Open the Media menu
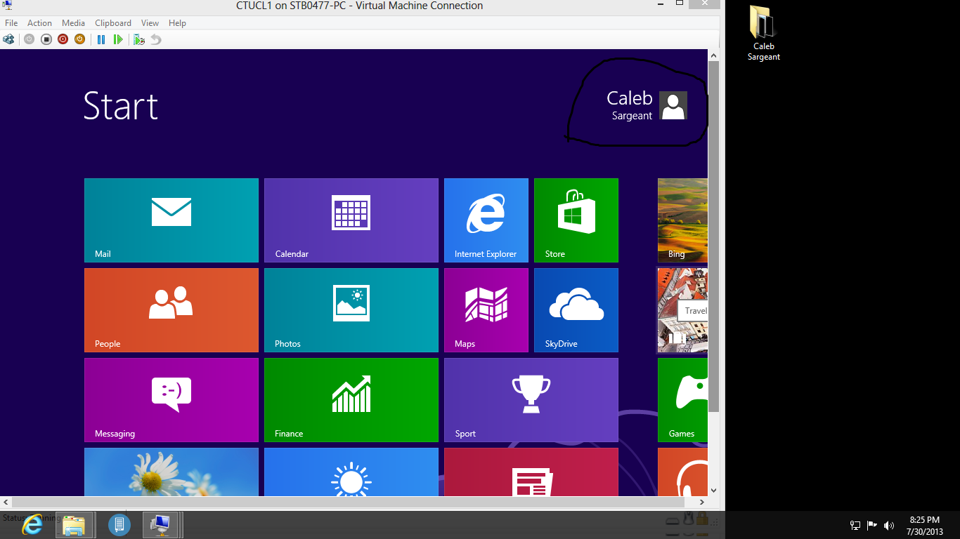Viewport: 960px width, 539px height. (x=73, y=23)
